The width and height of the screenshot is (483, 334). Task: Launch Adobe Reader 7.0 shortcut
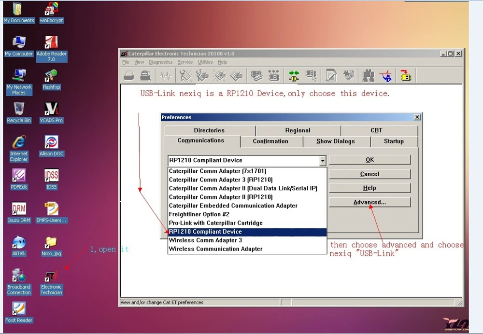[52, 48]
